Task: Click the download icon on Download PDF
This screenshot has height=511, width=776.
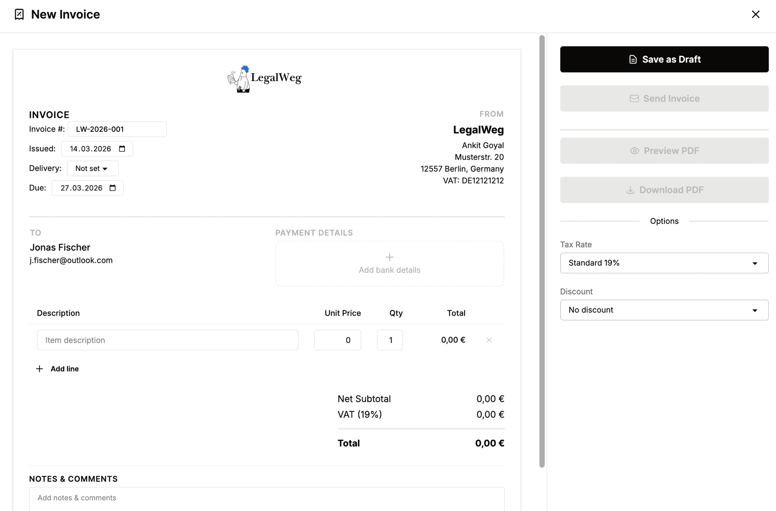Action: 630,190
